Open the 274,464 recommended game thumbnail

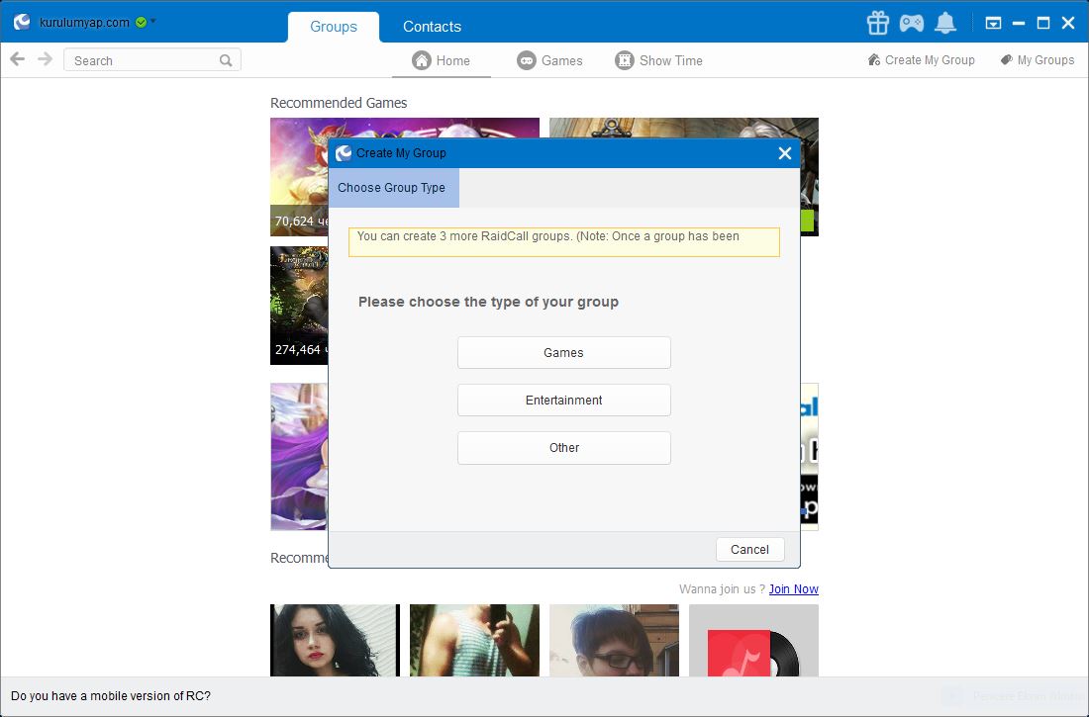pyautogui.click(x=299, y=306)
